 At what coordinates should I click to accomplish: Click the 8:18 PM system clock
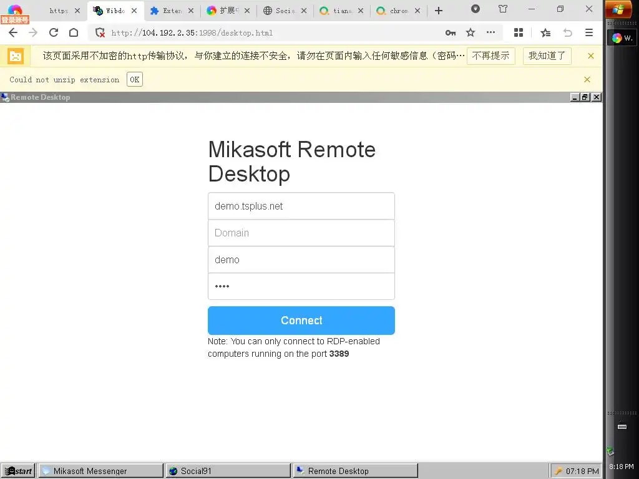(622, 467)
